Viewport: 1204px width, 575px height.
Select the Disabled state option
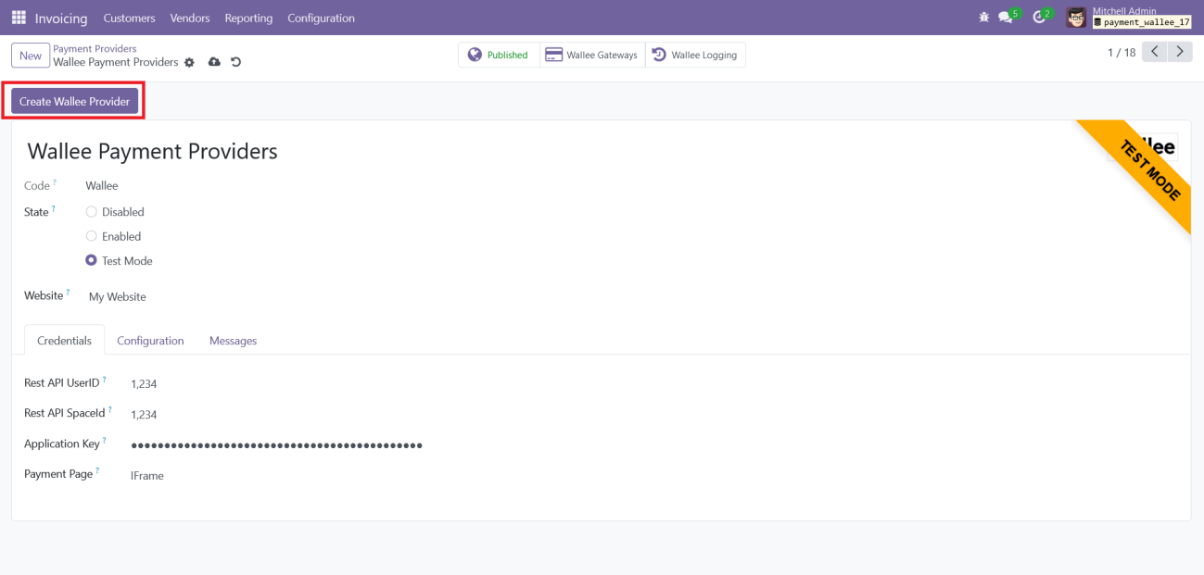click(92, 212)
